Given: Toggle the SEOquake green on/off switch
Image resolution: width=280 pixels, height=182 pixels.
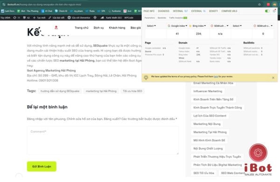Looking at the screenshot, I should point(267,11).
